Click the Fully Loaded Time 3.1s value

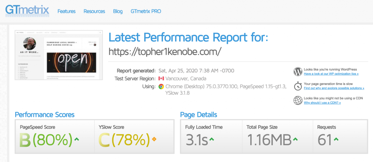(x=196, y=140)
